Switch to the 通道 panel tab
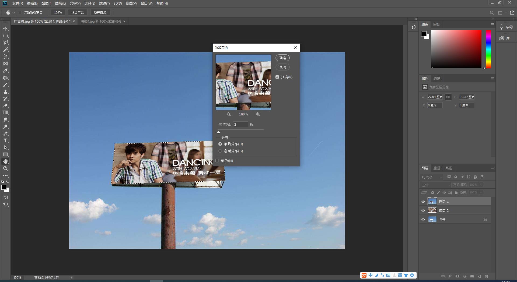The height and width of the screenshot is (282, 517). pyautogui.click(x=436, y=168)
